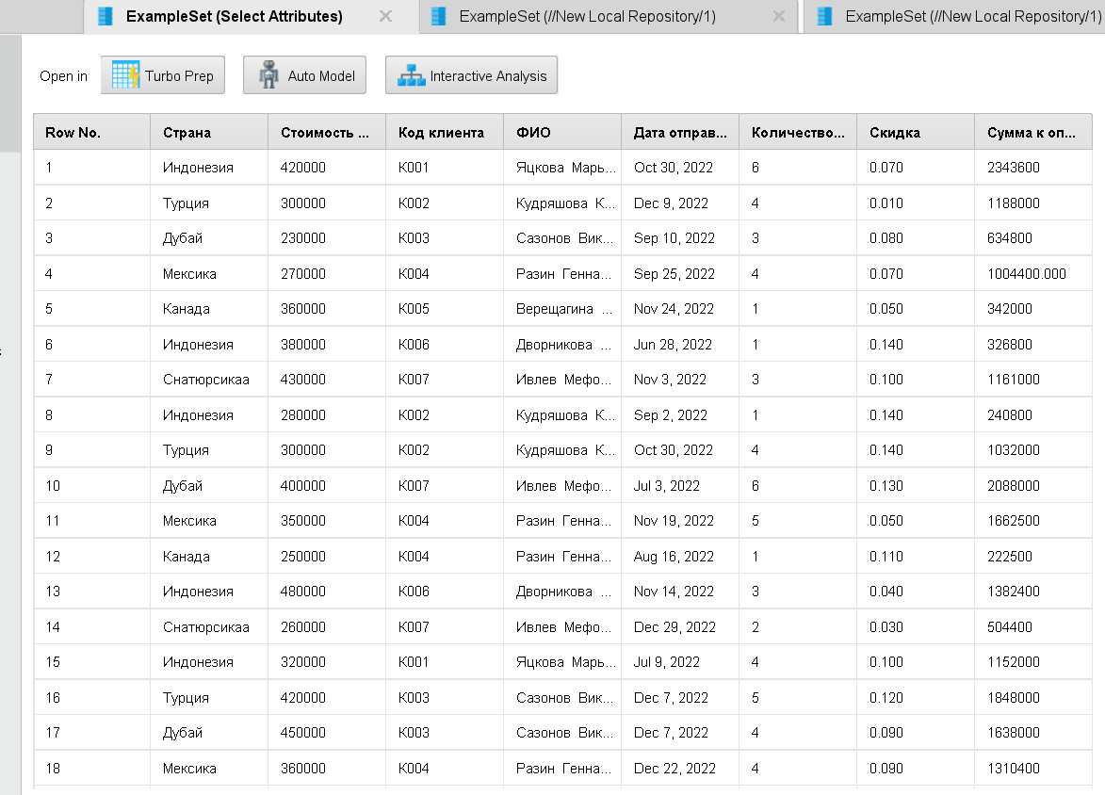Select the Sep 2, 2022 date cell
The height and width of the screenshot is (795, 1105).
pos(680,414)
